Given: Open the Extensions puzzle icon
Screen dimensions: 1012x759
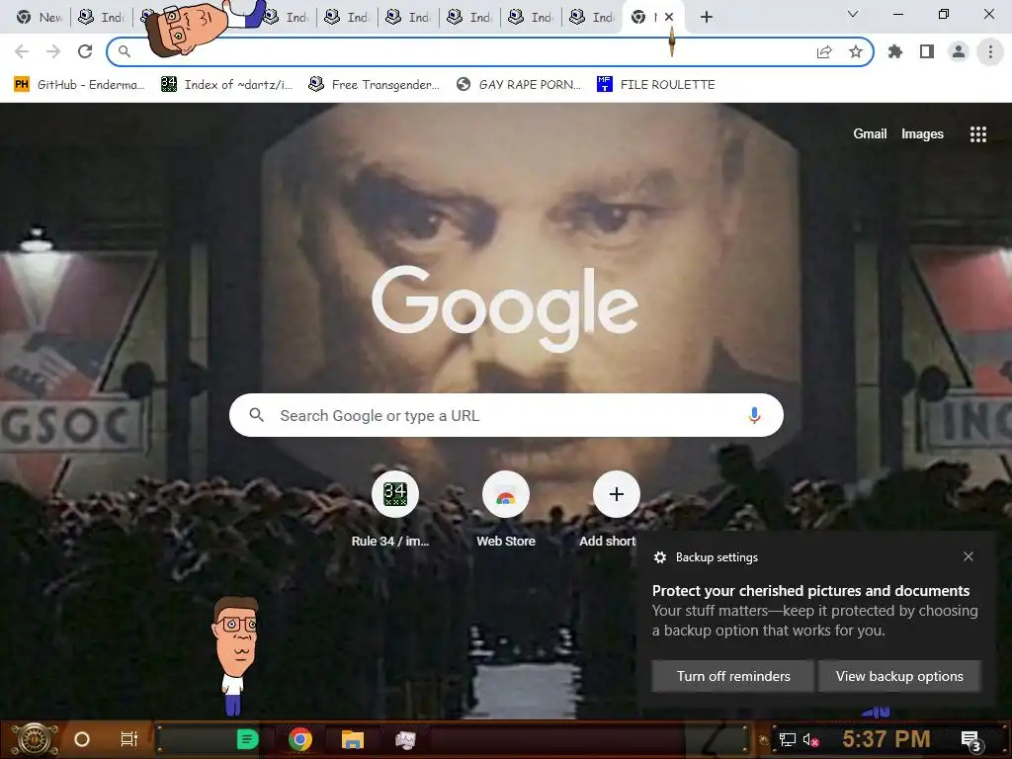Looking at the screenshot, I should click(x=895, y=51).
